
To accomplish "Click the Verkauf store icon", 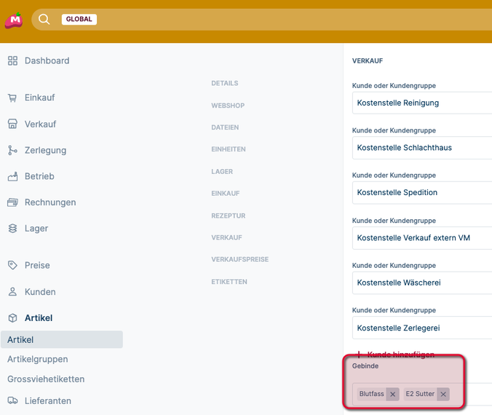I will tap(12, 124).
